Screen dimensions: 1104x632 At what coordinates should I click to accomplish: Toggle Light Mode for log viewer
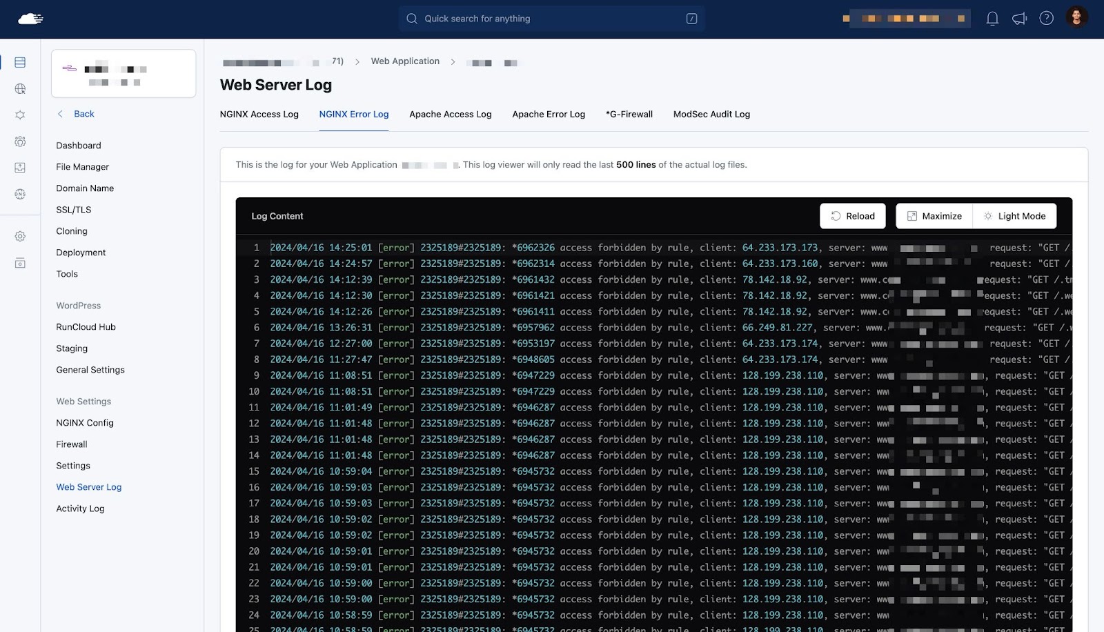[1015, 216]
